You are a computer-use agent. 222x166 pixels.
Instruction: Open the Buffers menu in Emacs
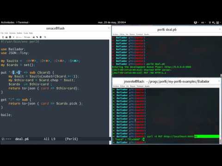click(19, 33)
